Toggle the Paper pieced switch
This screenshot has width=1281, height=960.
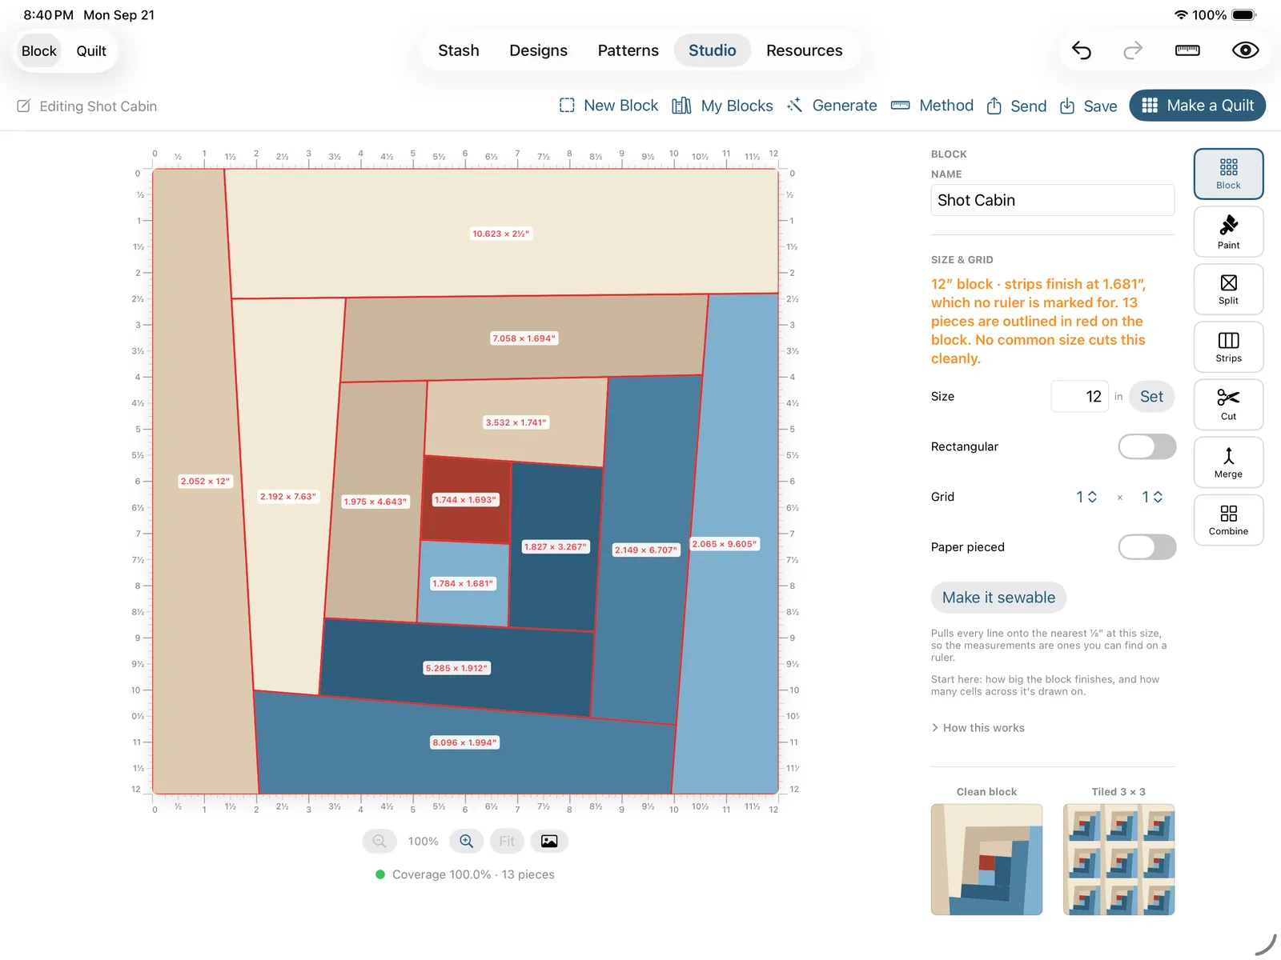click(x=1146, y=547)
